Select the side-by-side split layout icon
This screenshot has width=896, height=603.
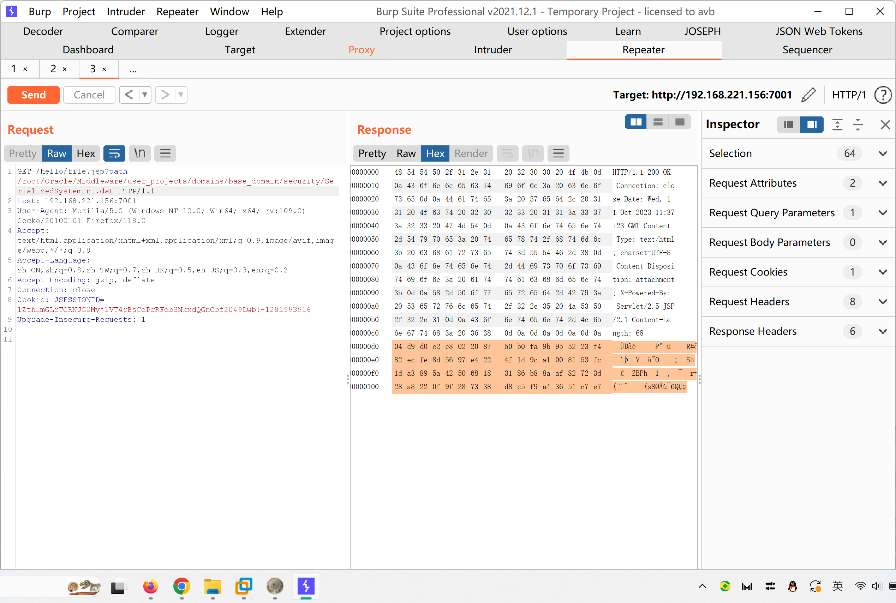[635, 122]
